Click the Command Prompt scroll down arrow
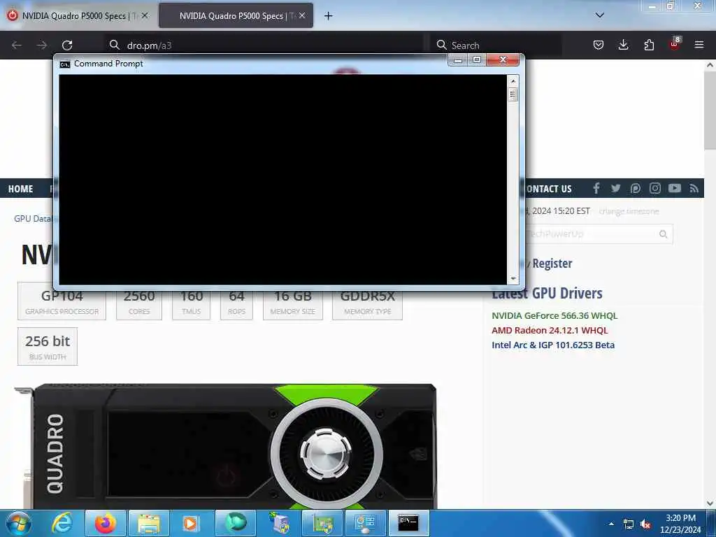This screenshot has width=716, height=537. tap(513, 278)
